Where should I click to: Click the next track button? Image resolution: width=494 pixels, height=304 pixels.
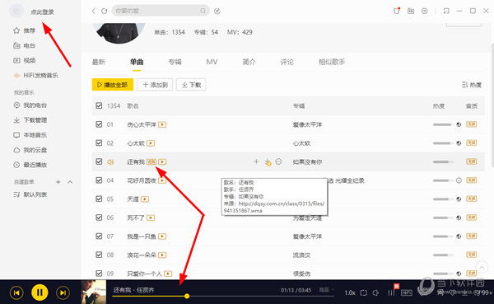(x=63, y=292)
